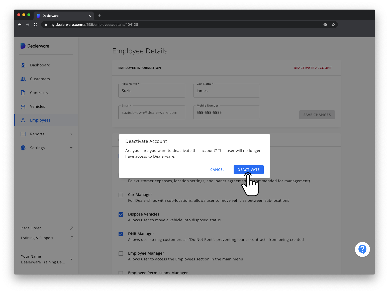Open Settings via the gear icon
This screenshot has width=389, height=293.
click(x=23, y=148)
